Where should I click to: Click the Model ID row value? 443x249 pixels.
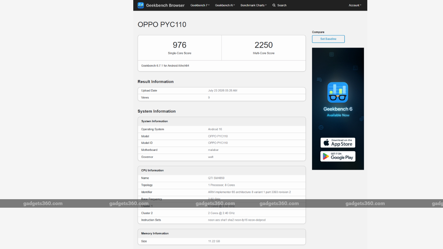pyautogui.click(x=218, y=143)
